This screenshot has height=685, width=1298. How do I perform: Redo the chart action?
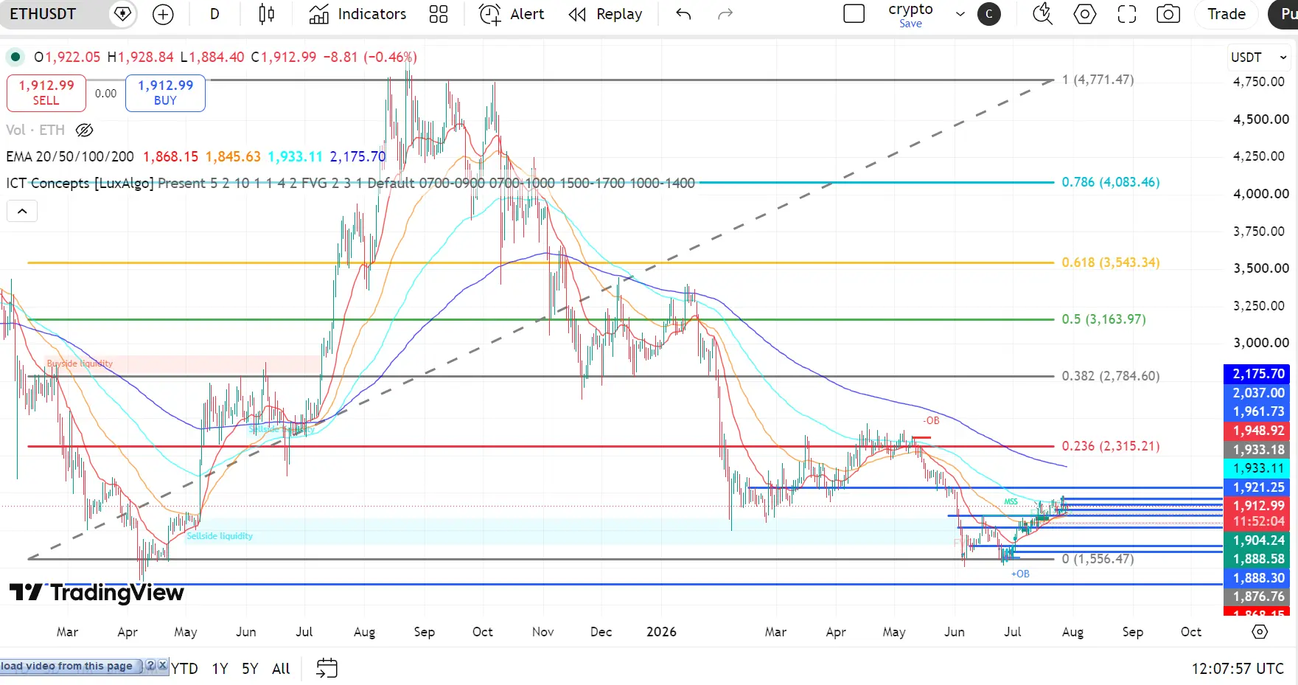(725, 14)
